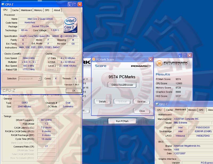Click the Revision value G0
The width and height of the screenshot is (213, 164).
[73, 44]
